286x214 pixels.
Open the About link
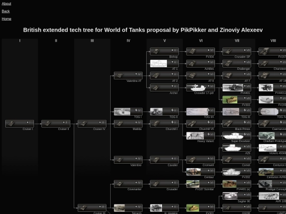point(6,4)
